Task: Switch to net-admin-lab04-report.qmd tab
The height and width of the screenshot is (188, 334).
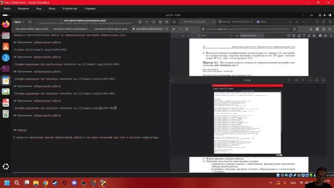Action: pos(111,29)
